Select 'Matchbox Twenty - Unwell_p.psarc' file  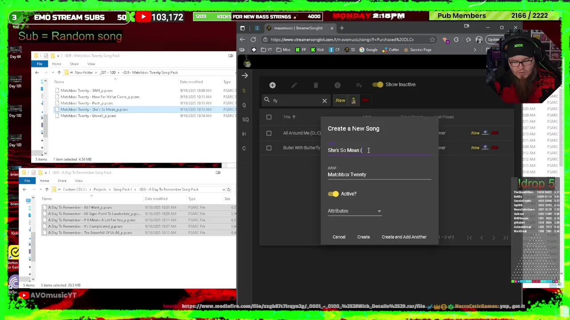coord(88,116)
